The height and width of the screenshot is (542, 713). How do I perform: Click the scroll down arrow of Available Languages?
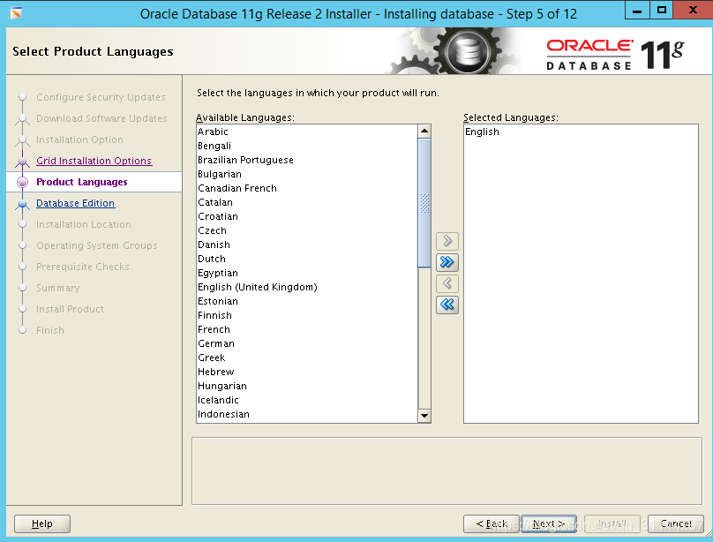tap(424, 416)
